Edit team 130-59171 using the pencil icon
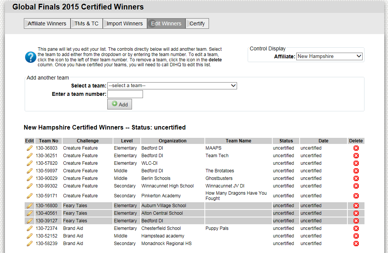This screenshot has height=253, width=388. point(30,196)
